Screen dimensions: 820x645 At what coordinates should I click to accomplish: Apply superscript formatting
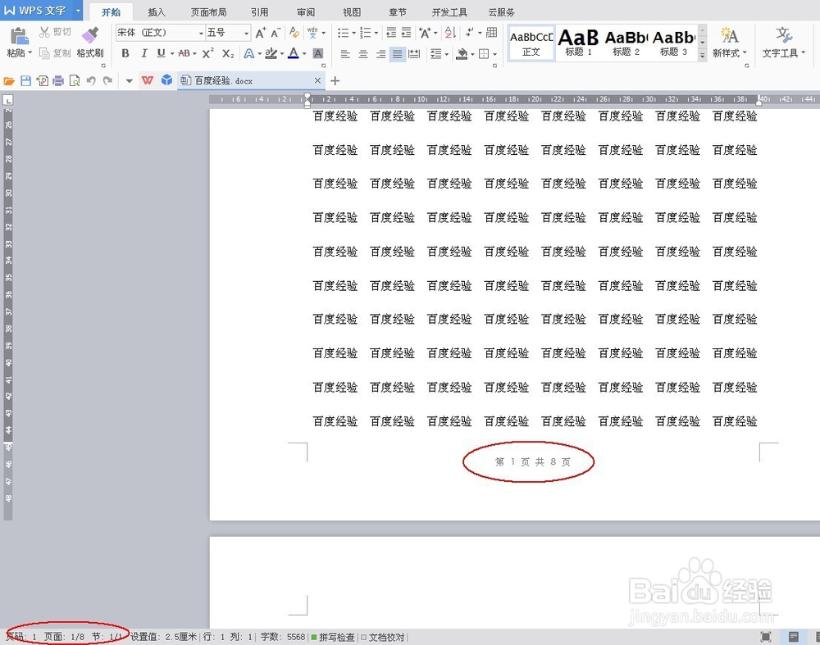click(x=207, y=53)
